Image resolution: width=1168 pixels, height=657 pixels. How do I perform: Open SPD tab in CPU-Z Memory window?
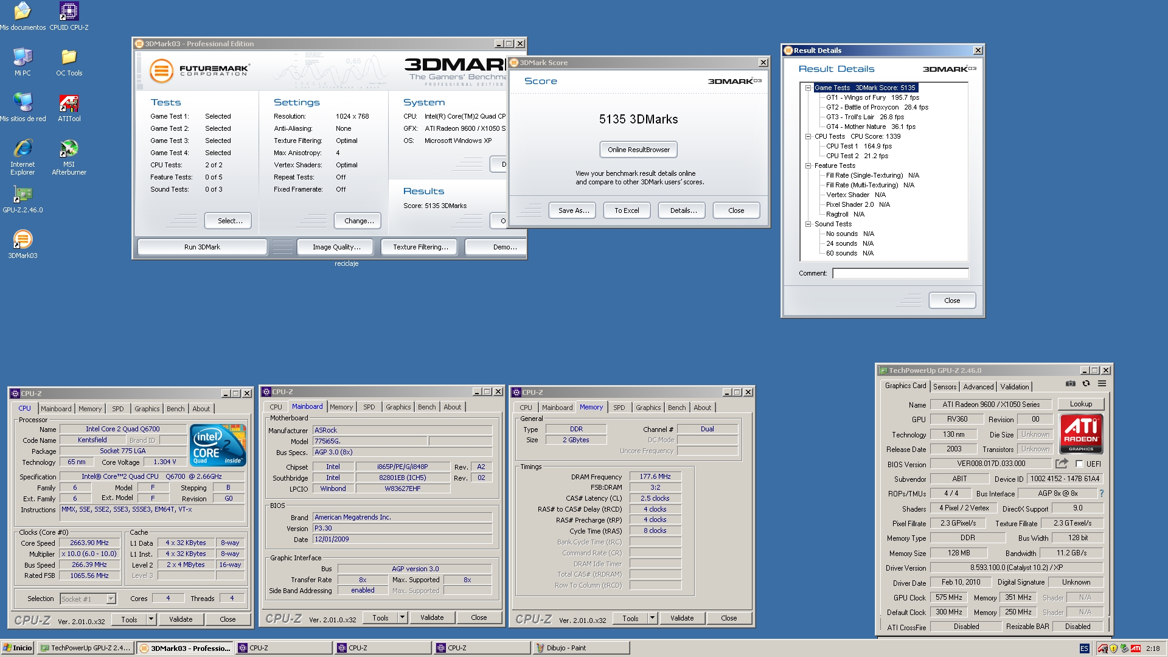coord(619,408)
